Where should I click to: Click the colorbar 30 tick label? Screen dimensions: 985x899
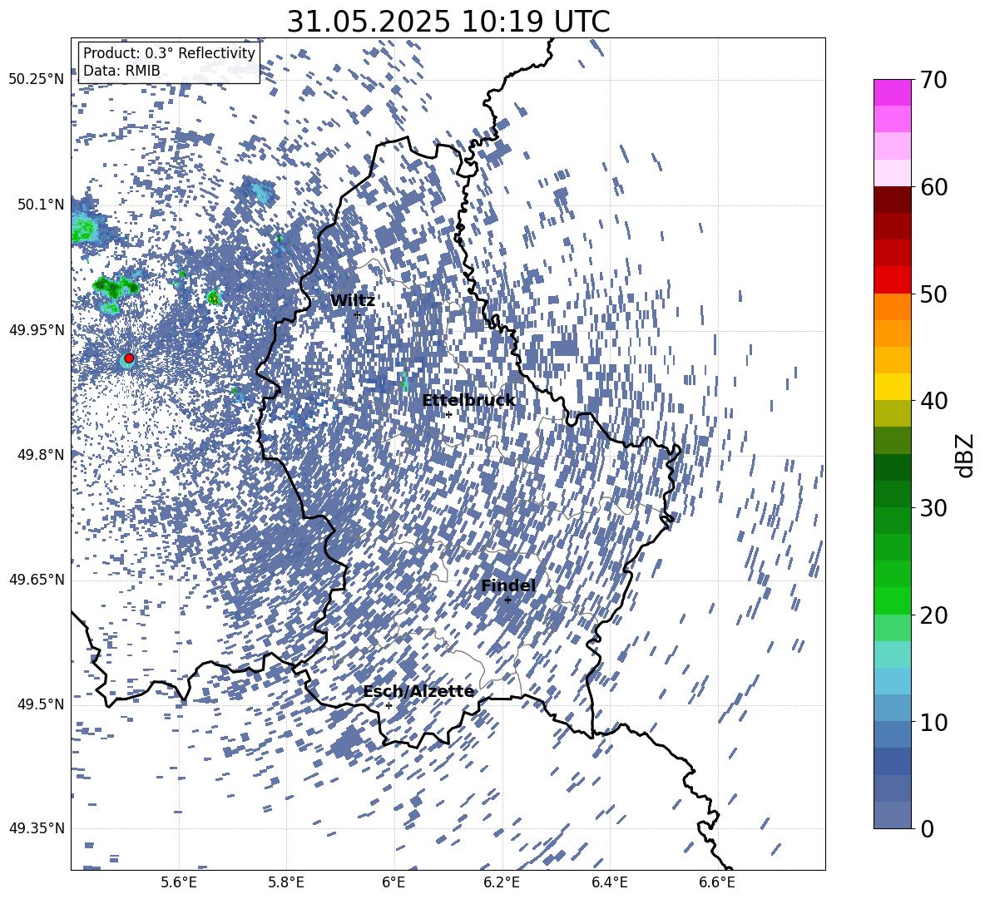coord(933,508)
